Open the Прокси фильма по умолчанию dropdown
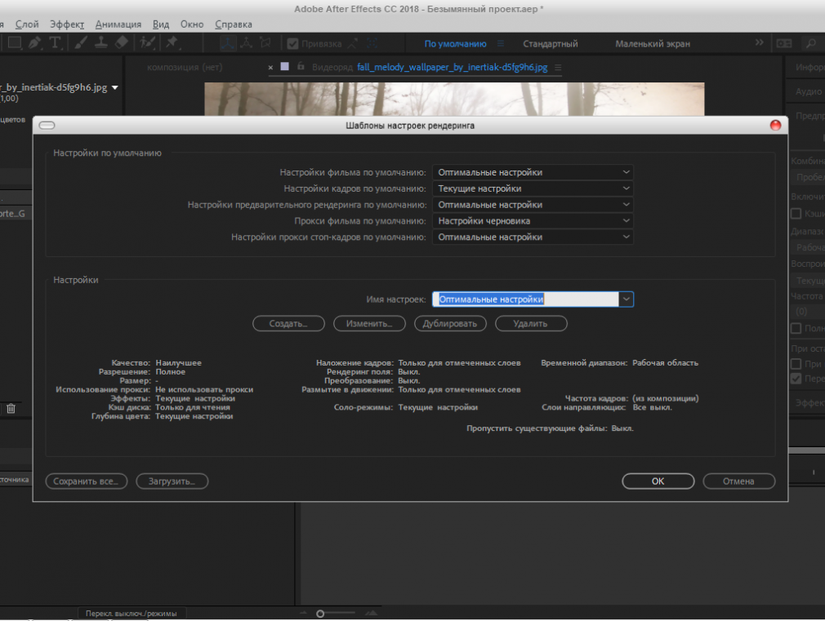 click(x=533, y=221)
